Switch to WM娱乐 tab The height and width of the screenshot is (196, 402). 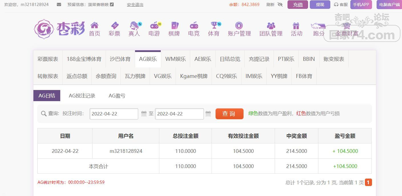pyautogui.click(x=176, y=59)
